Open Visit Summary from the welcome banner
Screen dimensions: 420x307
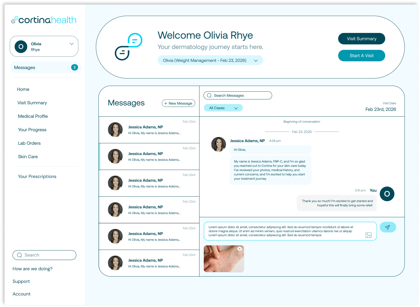361,39
